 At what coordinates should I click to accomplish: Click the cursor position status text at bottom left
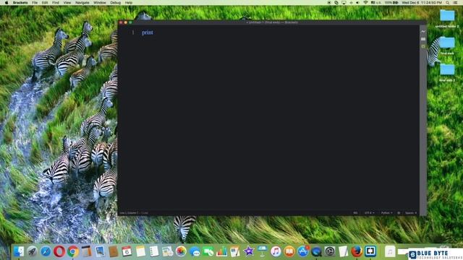tap(134, 212)
